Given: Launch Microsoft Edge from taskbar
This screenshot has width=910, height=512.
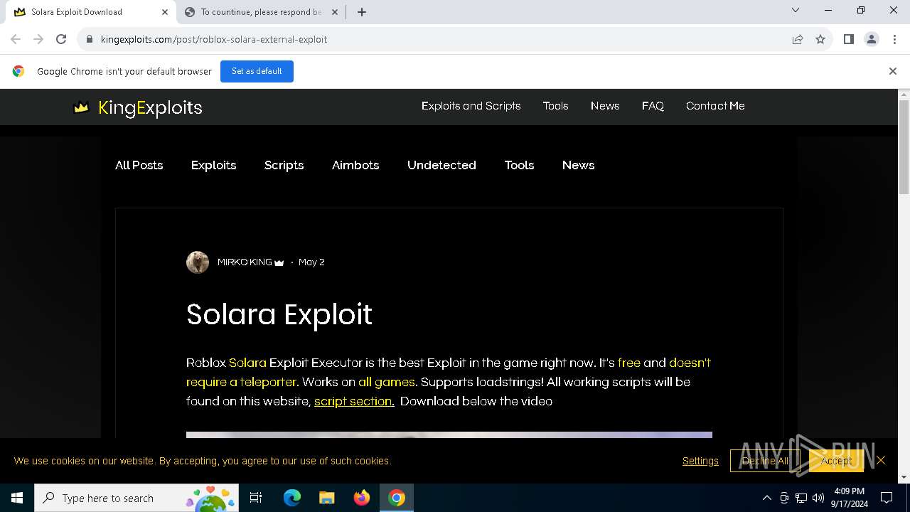Looking at the screenshot, I should tap(292, 498).
